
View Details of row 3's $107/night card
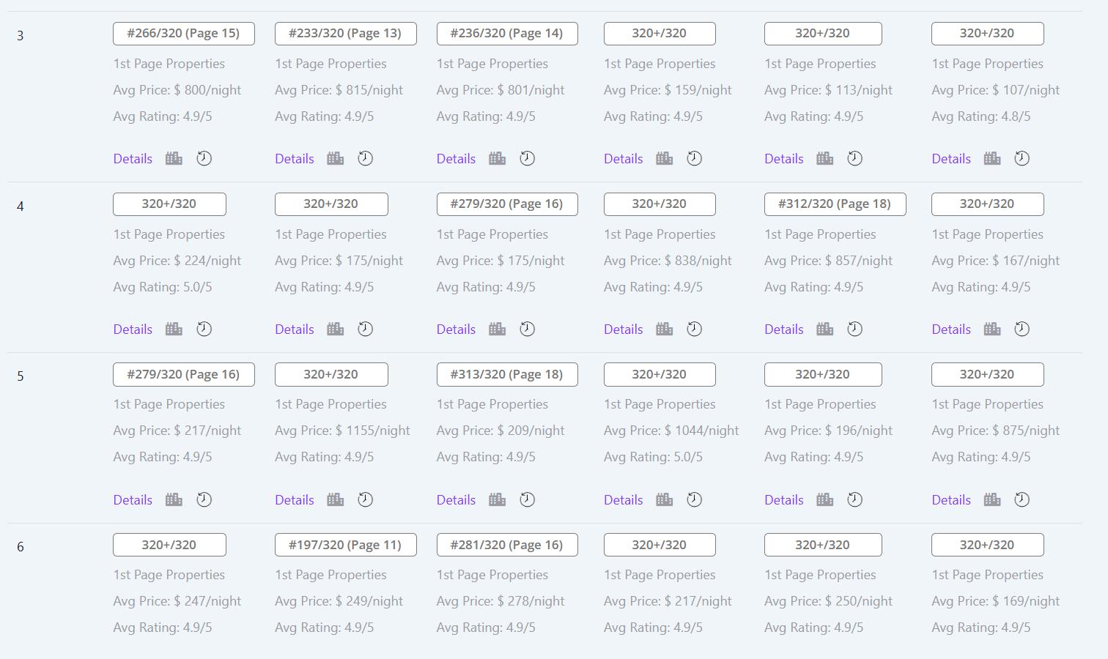tap(950, 159)
